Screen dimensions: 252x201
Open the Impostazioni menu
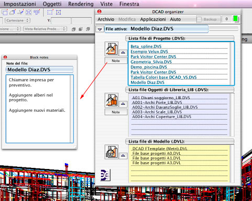click(20, 4)
